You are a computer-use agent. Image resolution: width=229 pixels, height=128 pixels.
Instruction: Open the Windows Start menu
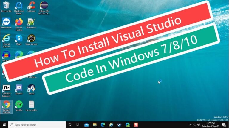[4, 125]
